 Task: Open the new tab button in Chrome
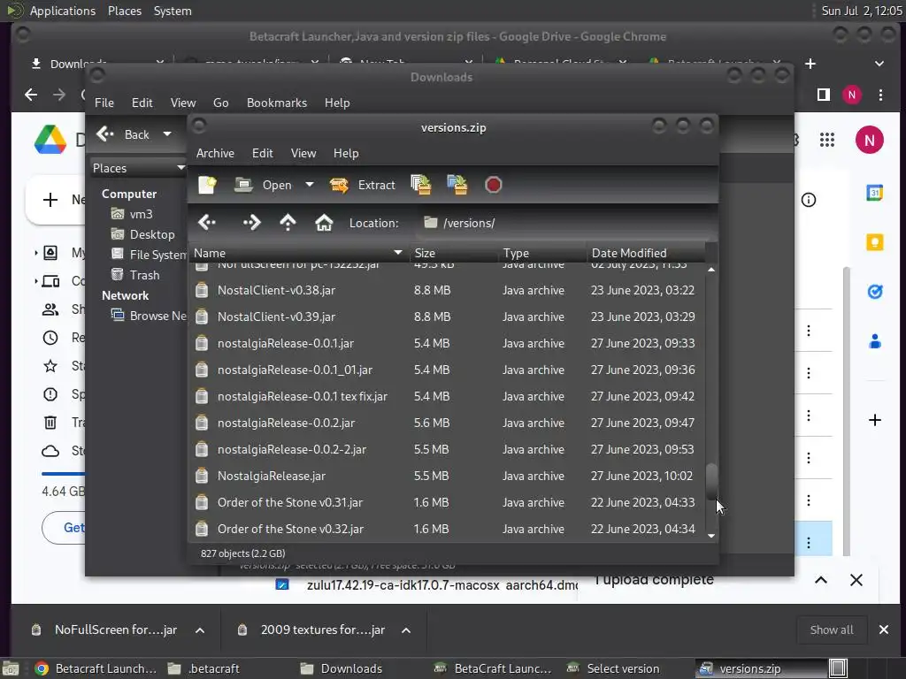(810, 64)
